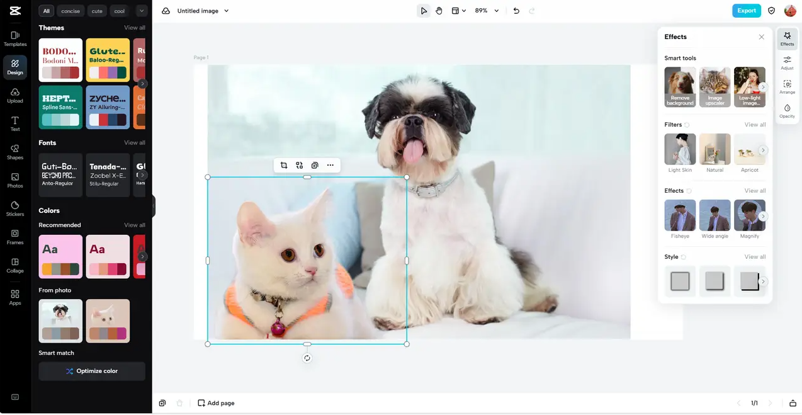Viewport: 802px width, 415px height.
Task: View all Filters in Effects panel
Action: [x=755, y=125]
